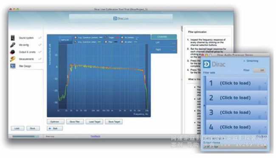Screen dimensions: 276x158
Task: Toggle Avg. Spectrum (before) checkbox
Action: click(x=76, y=37)
